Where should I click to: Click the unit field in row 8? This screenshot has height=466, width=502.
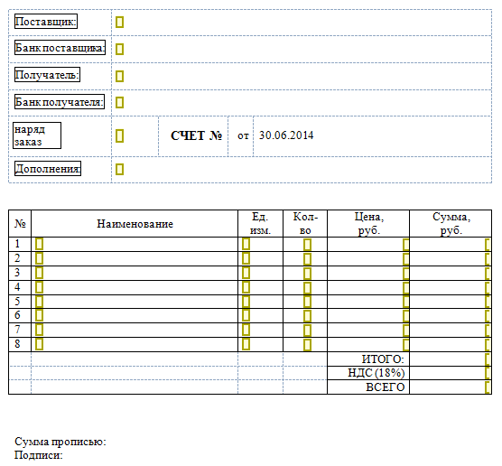pyautogui.click(x=246, y=344)
